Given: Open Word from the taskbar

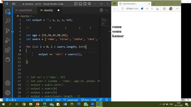Looking at the screenshot, I should [65, 104].
